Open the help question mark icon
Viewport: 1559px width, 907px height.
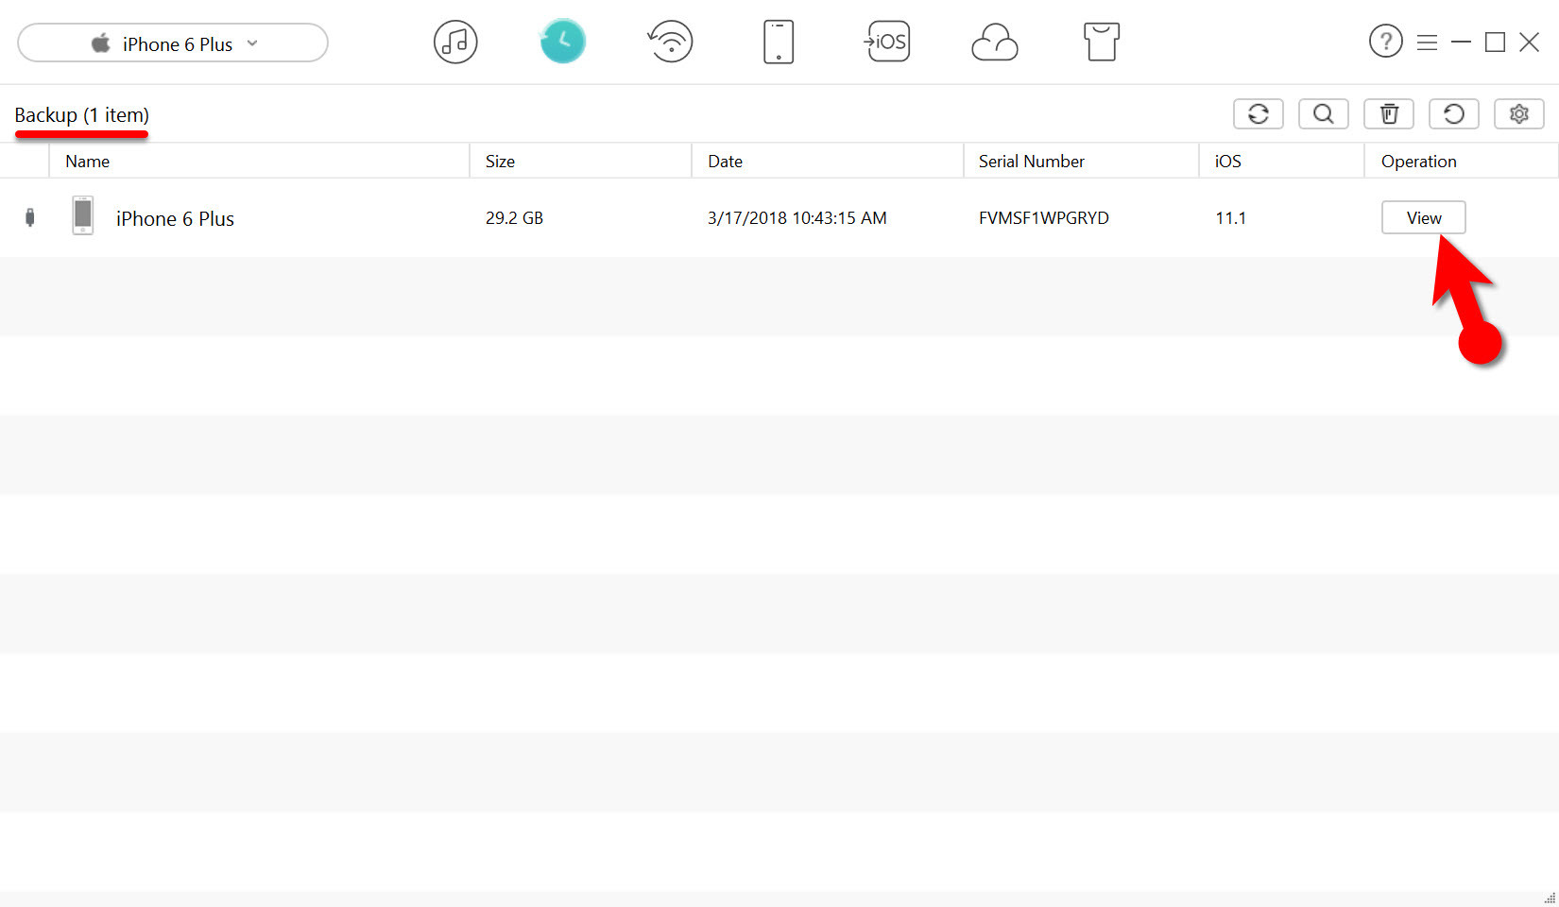coord(1385,42)
